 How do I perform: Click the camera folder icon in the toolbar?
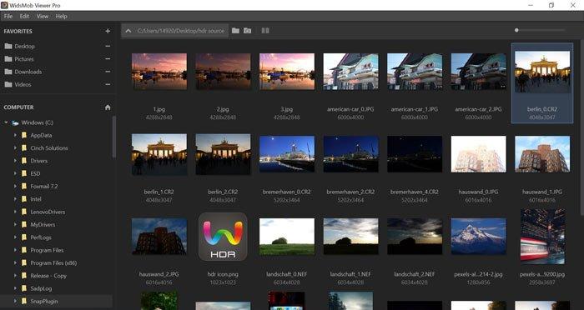coord(247,31)
